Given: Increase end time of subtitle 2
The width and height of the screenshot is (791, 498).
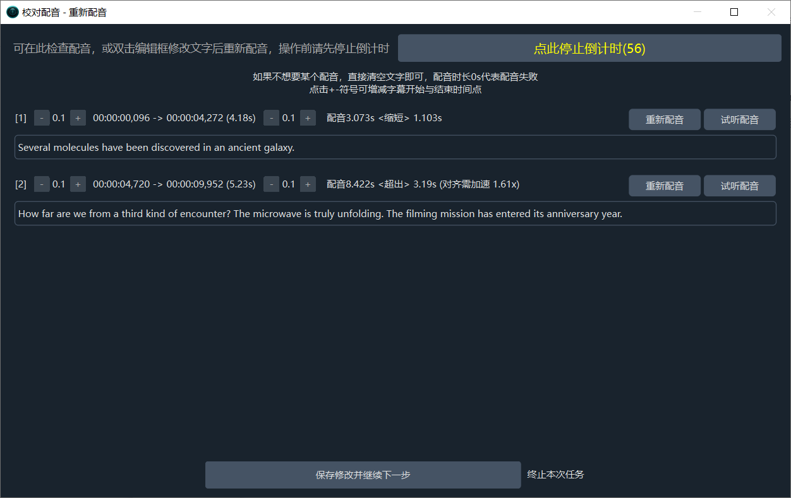Looking at the screenshot, I should pyautogui.click(x=308, y=184).
